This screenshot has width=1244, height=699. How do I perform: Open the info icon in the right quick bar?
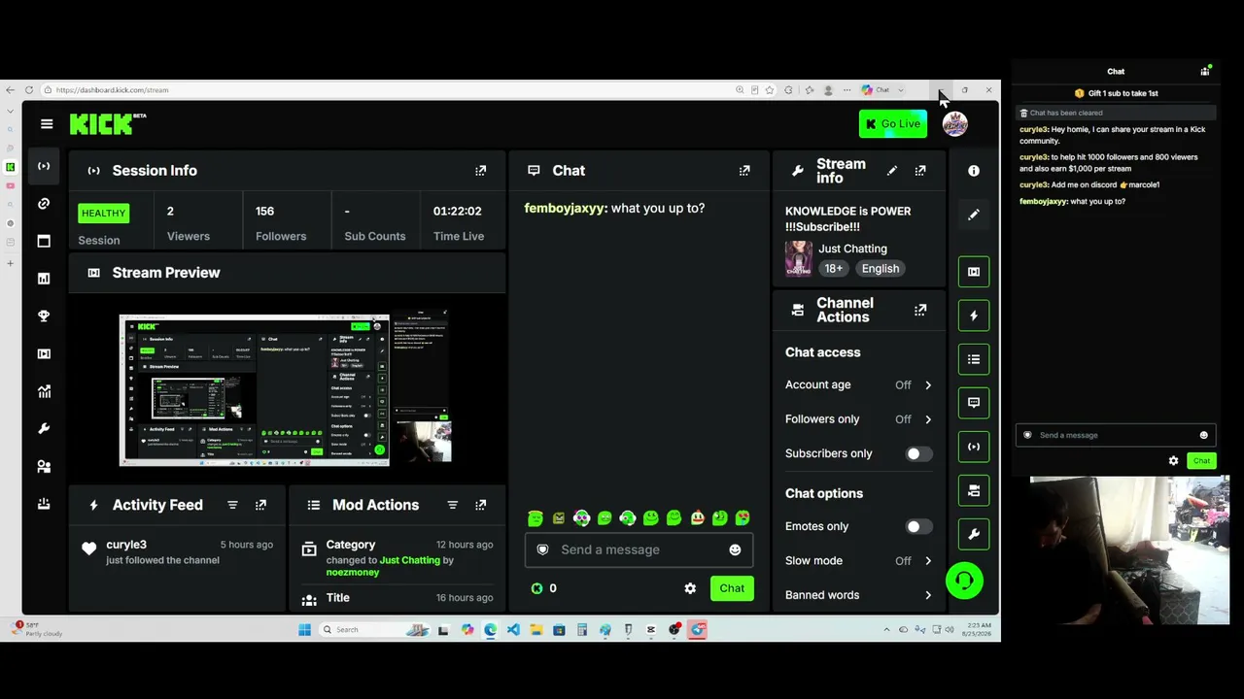click(974, 170)
